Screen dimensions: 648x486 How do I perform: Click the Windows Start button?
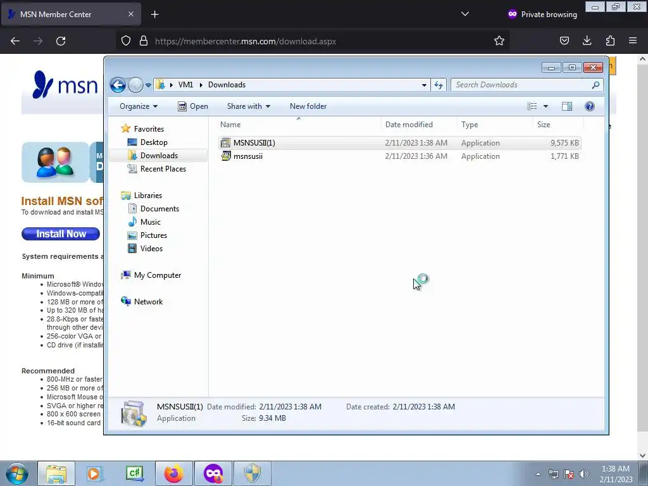pos(17,473)
